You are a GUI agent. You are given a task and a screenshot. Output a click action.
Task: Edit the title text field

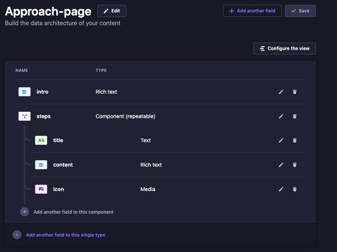(x=281, y=140)
